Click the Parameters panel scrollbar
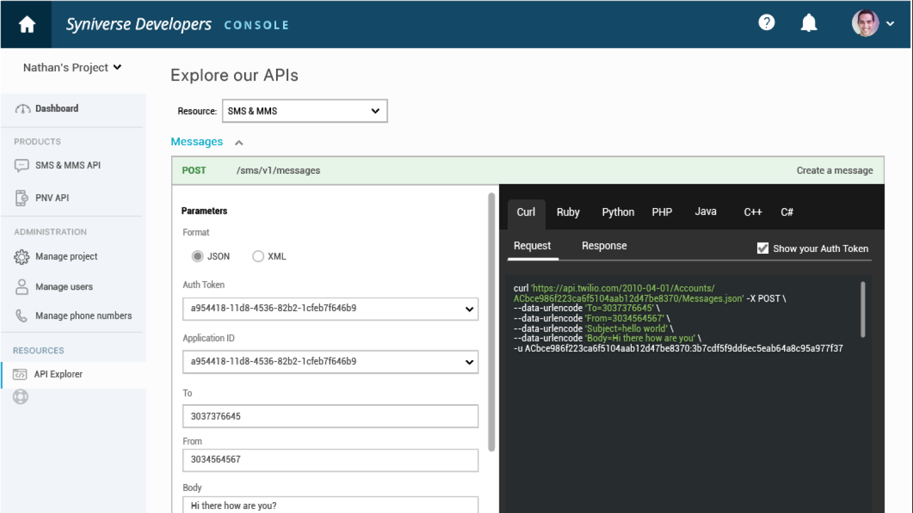Viewport: 913px width, 513px height. pos(491,322)
